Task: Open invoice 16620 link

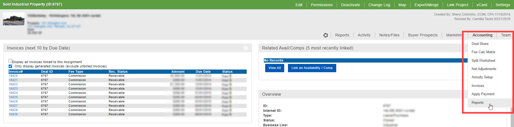Action: click(x=13, y=76)
